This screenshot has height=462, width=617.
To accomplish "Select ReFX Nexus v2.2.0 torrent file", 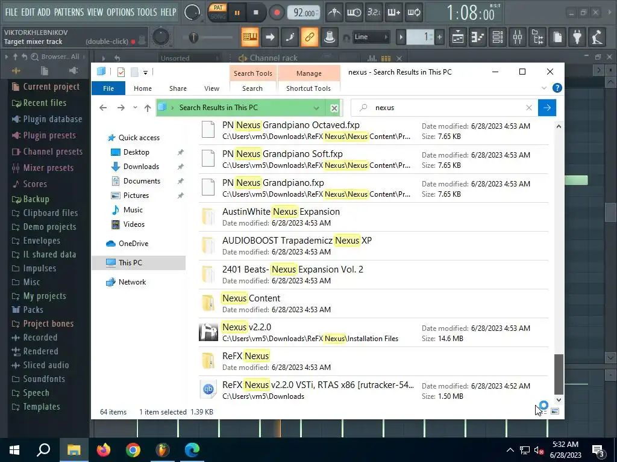I will (374, 390).
